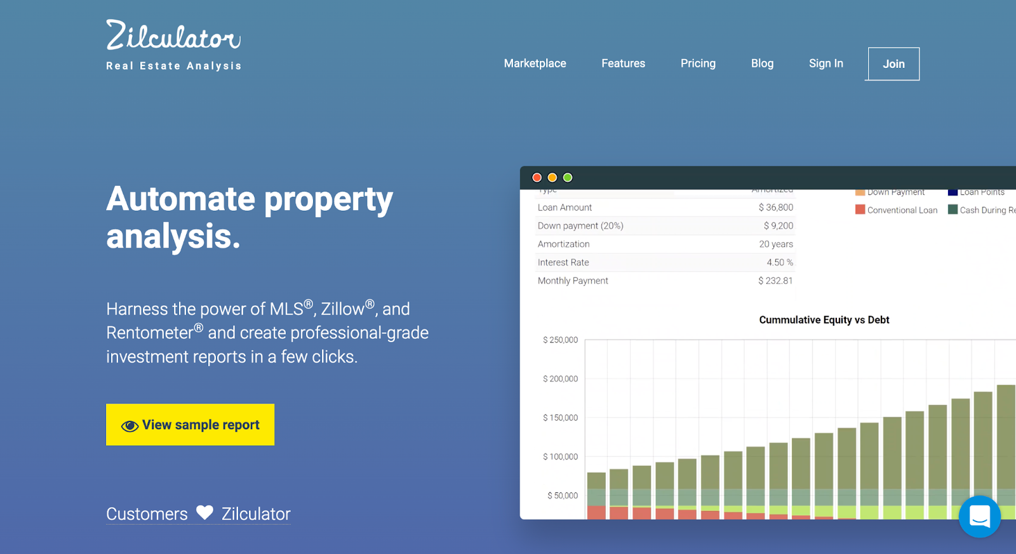
Task: Click the $ 50,000 axis label
Action: tap(563, 496)
